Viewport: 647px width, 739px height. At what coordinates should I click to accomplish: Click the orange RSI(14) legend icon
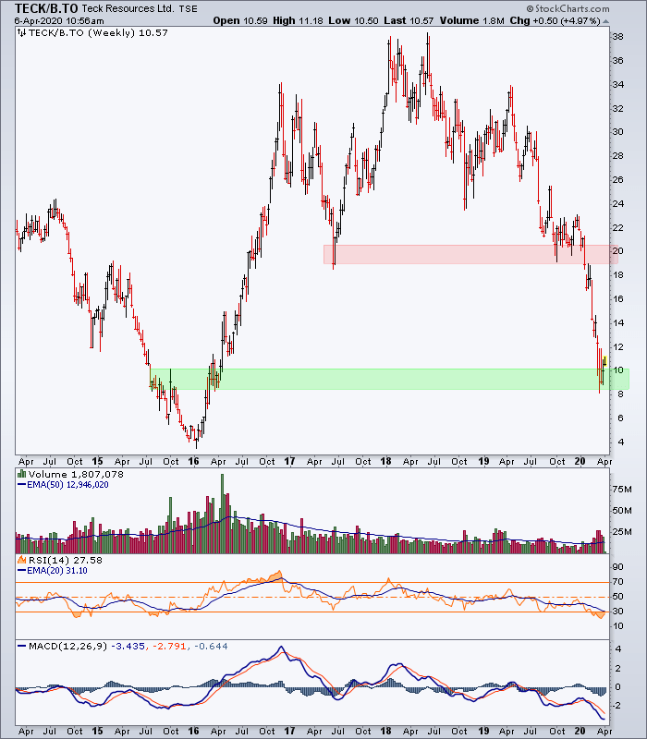(21, 560)
